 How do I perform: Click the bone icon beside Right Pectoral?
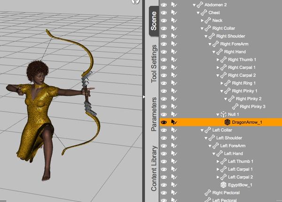(208, 193)
